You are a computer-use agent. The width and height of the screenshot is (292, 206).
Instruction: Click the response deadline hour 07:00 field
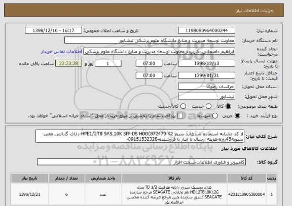[x=149, y=63]
